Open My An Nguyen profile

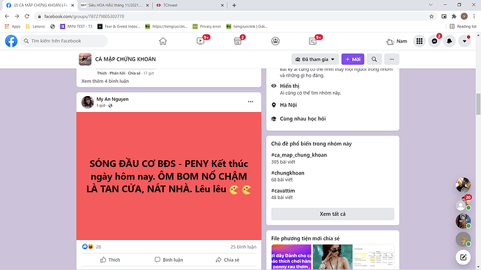tap(112, 100)
